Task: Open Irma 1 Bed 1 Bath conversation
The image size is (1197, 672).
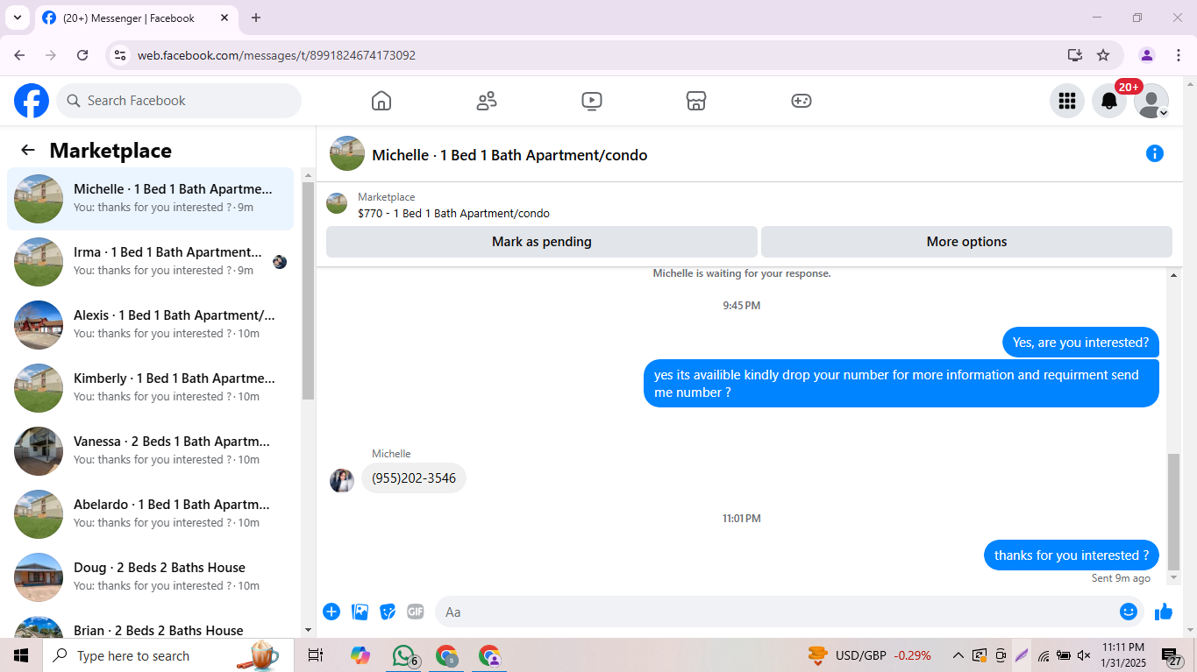Action: (150, 262)
